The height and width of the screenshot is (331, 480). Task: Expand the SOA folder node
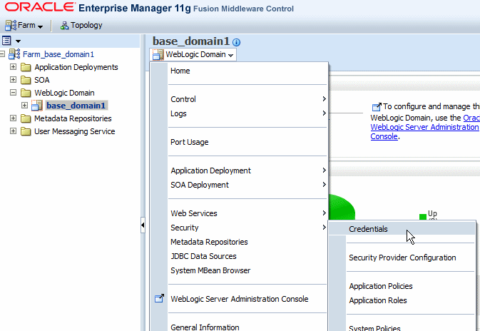click(13, 80)
